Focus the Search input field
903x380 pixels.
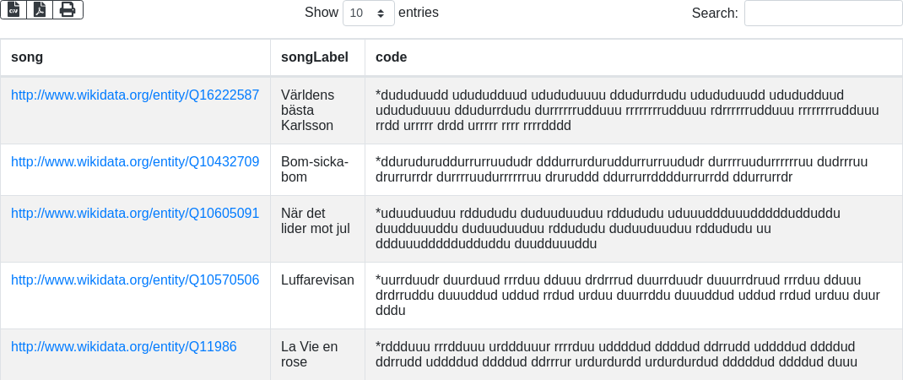coord(823,13)
